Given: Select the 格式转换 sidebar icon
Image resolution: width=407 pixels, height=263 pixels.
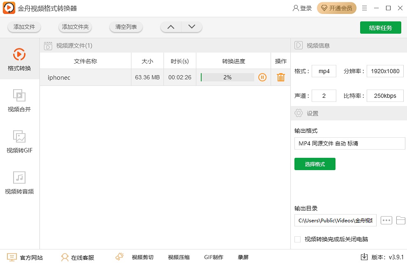Looking at the screenshot, I should [x=19, y=59].
